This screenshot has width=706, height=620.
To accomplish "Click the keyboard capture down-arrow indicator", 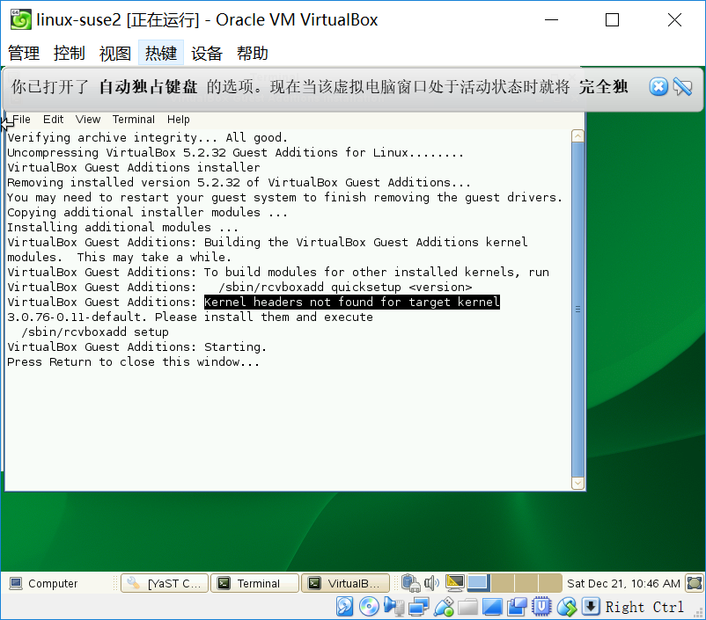I will pos(591,607).
